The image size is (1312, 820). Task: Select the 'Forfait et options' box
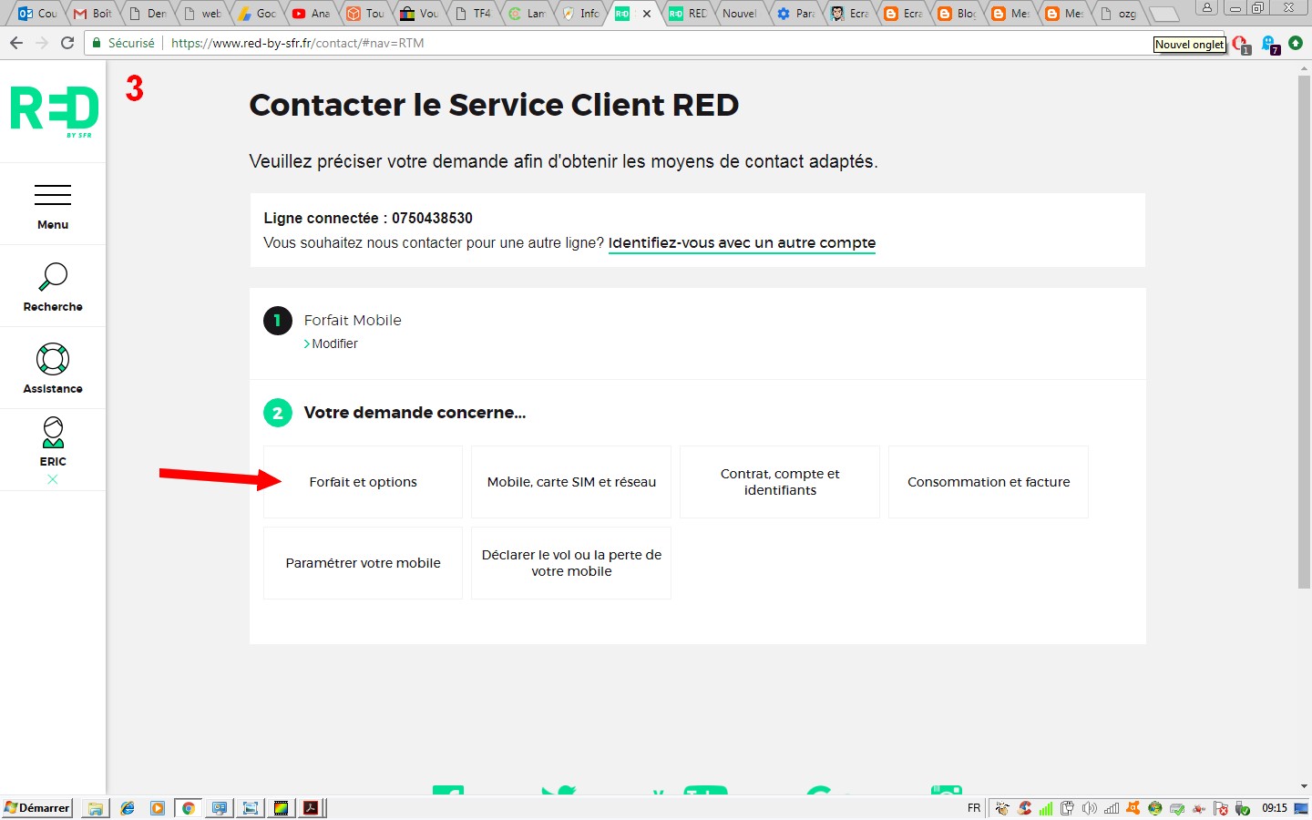point(363,482)
